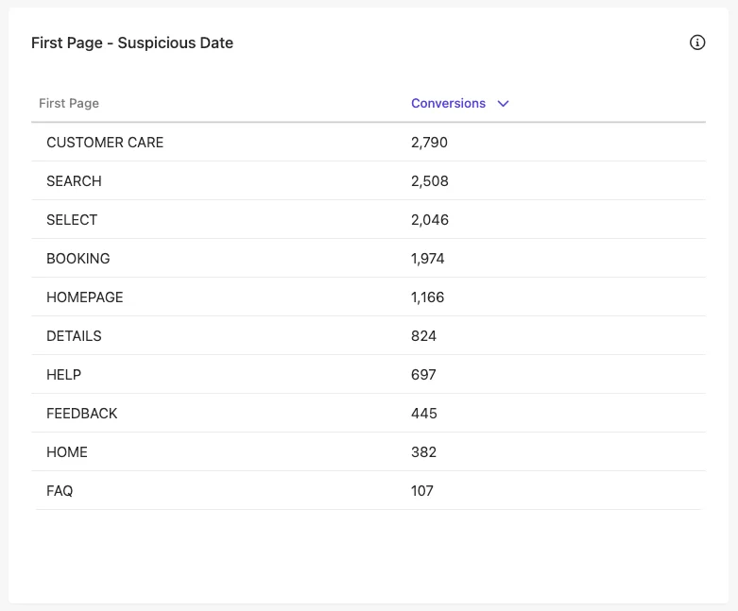Select the SELECT row label
738x611 pixels.
(x=72, y=220)
